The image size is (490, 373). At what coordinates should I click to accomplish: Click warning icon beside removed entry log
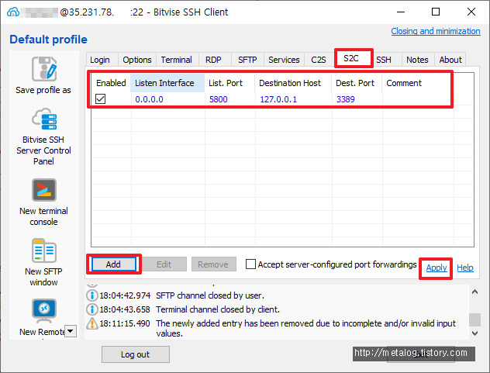coord(91,323)
